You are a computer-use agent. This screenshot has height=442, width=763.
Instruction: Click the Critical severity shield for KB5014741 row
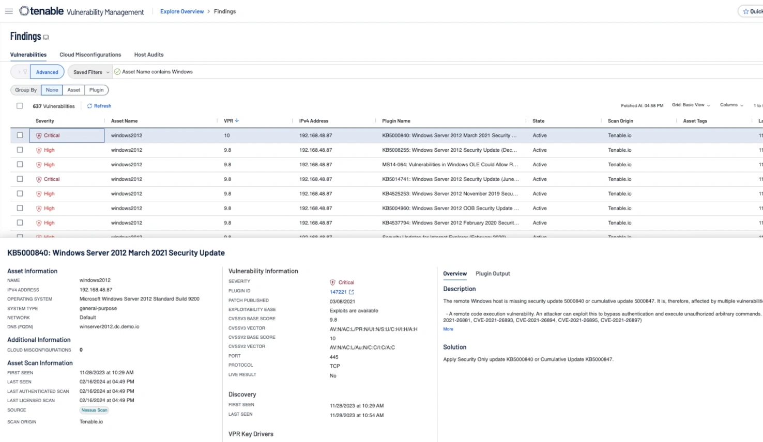click(x=39, y=179)
